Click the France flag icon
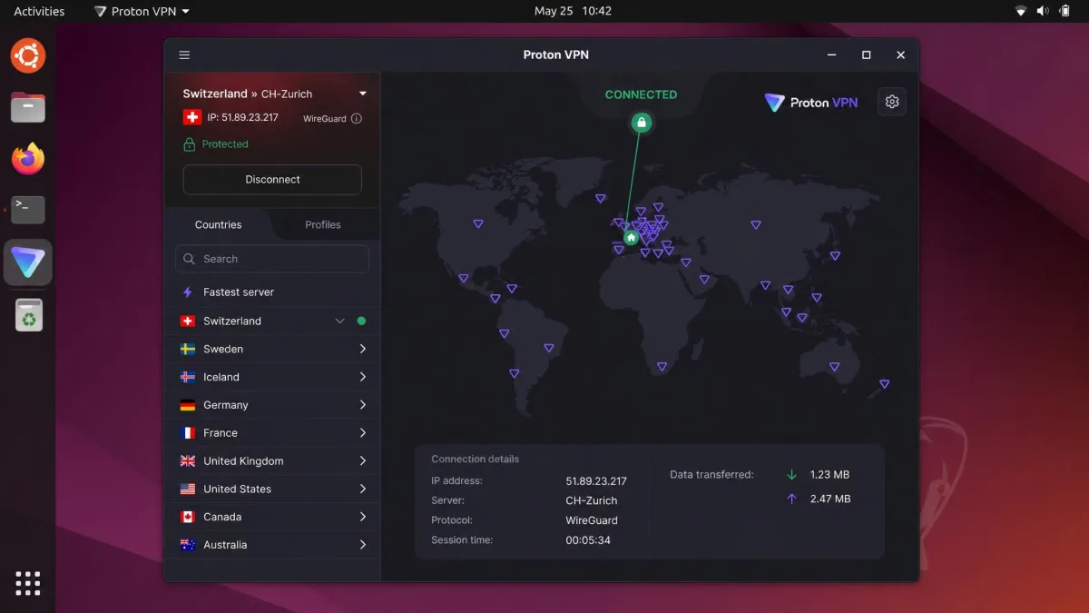The height and width of the screenshot is (613, 1089). click(x=188, y=433)
